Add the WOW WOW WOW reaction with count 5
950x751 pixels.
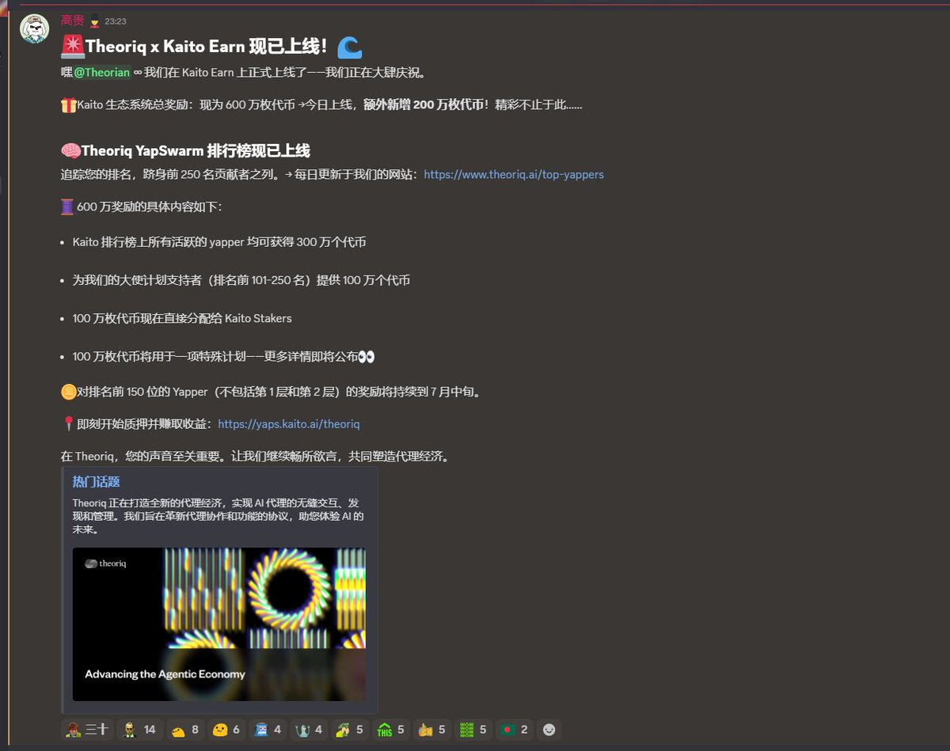click(x=473, y=730)
